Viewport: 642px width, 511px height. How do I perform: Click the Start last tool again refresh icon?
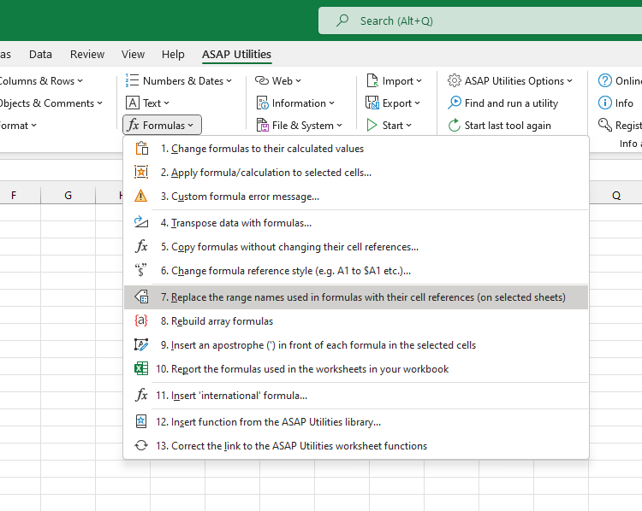(455, 125)
